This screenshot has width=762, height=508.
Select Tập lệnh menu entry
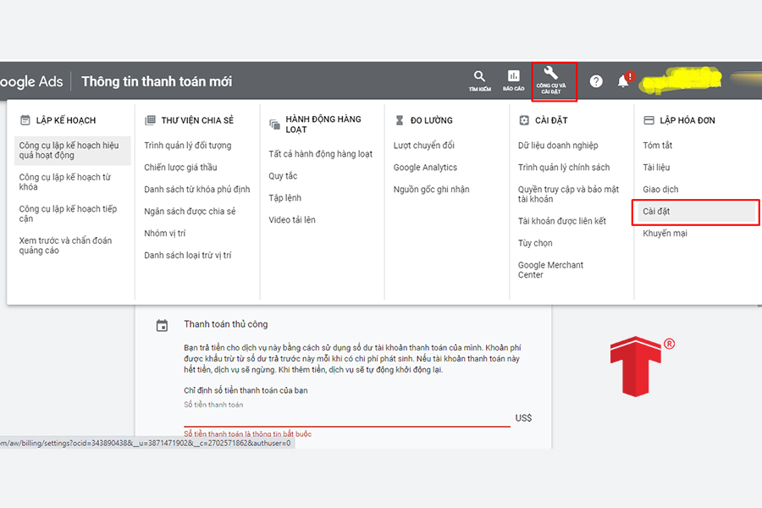click(284, 198)
